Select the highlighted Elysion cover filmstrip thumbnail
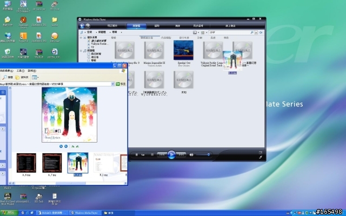 [x=78, y=163]
